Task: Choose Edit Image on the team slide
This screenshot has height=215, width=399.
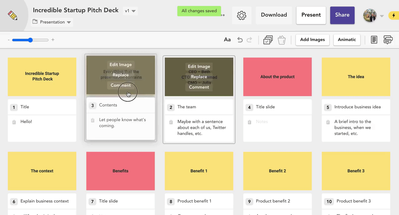Action: tap(199, 67)
